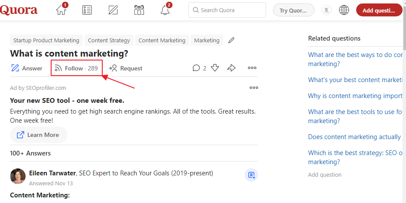Follow Eileen Tarwater using badge icon
Image resolution: width=406 pixels, height=203 pixels.
[251, 175]
